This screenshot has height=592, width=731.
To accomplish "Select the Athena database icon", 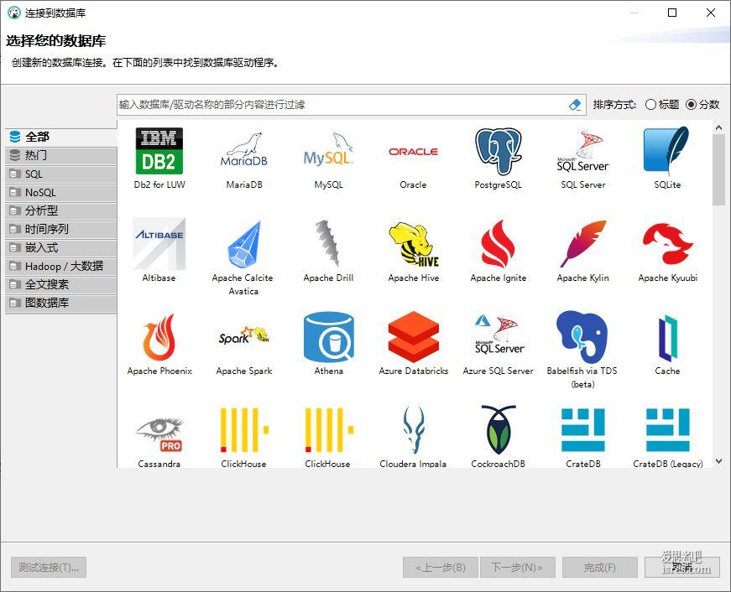I will coord(328,337).
